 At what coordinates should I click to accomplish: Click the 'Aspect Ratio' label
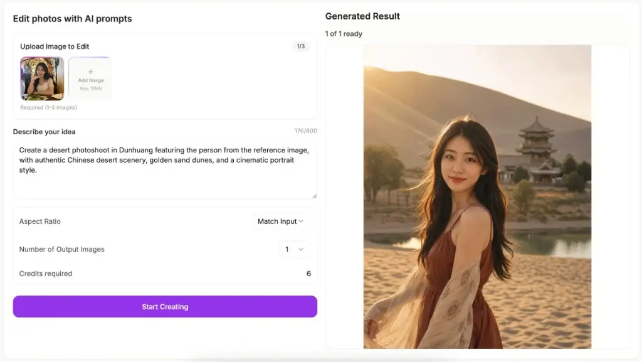39,221
